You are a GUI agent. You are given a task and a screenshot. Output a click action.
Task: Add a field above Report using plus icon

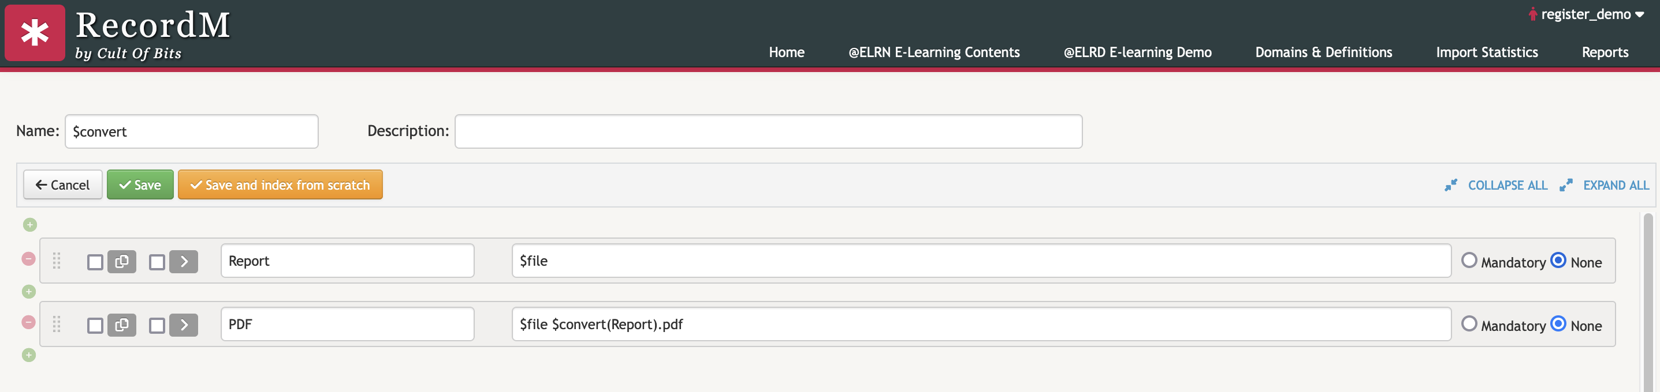[29, 225]
